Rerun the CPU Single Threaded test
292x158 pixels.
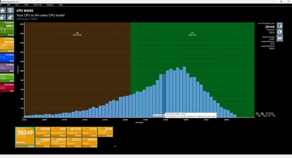[109, 136]
